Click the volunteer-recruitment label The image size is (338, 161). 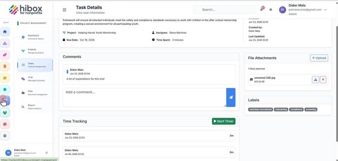point(260,110)
